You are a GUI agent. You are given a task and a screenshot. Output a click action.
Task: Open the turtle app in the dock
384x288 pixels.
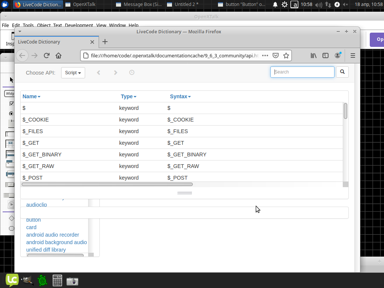42,280
